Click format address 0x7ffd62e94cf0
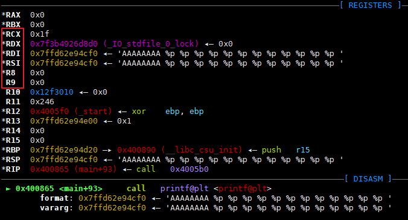The image size is (408, 220). tap(112, 198)
